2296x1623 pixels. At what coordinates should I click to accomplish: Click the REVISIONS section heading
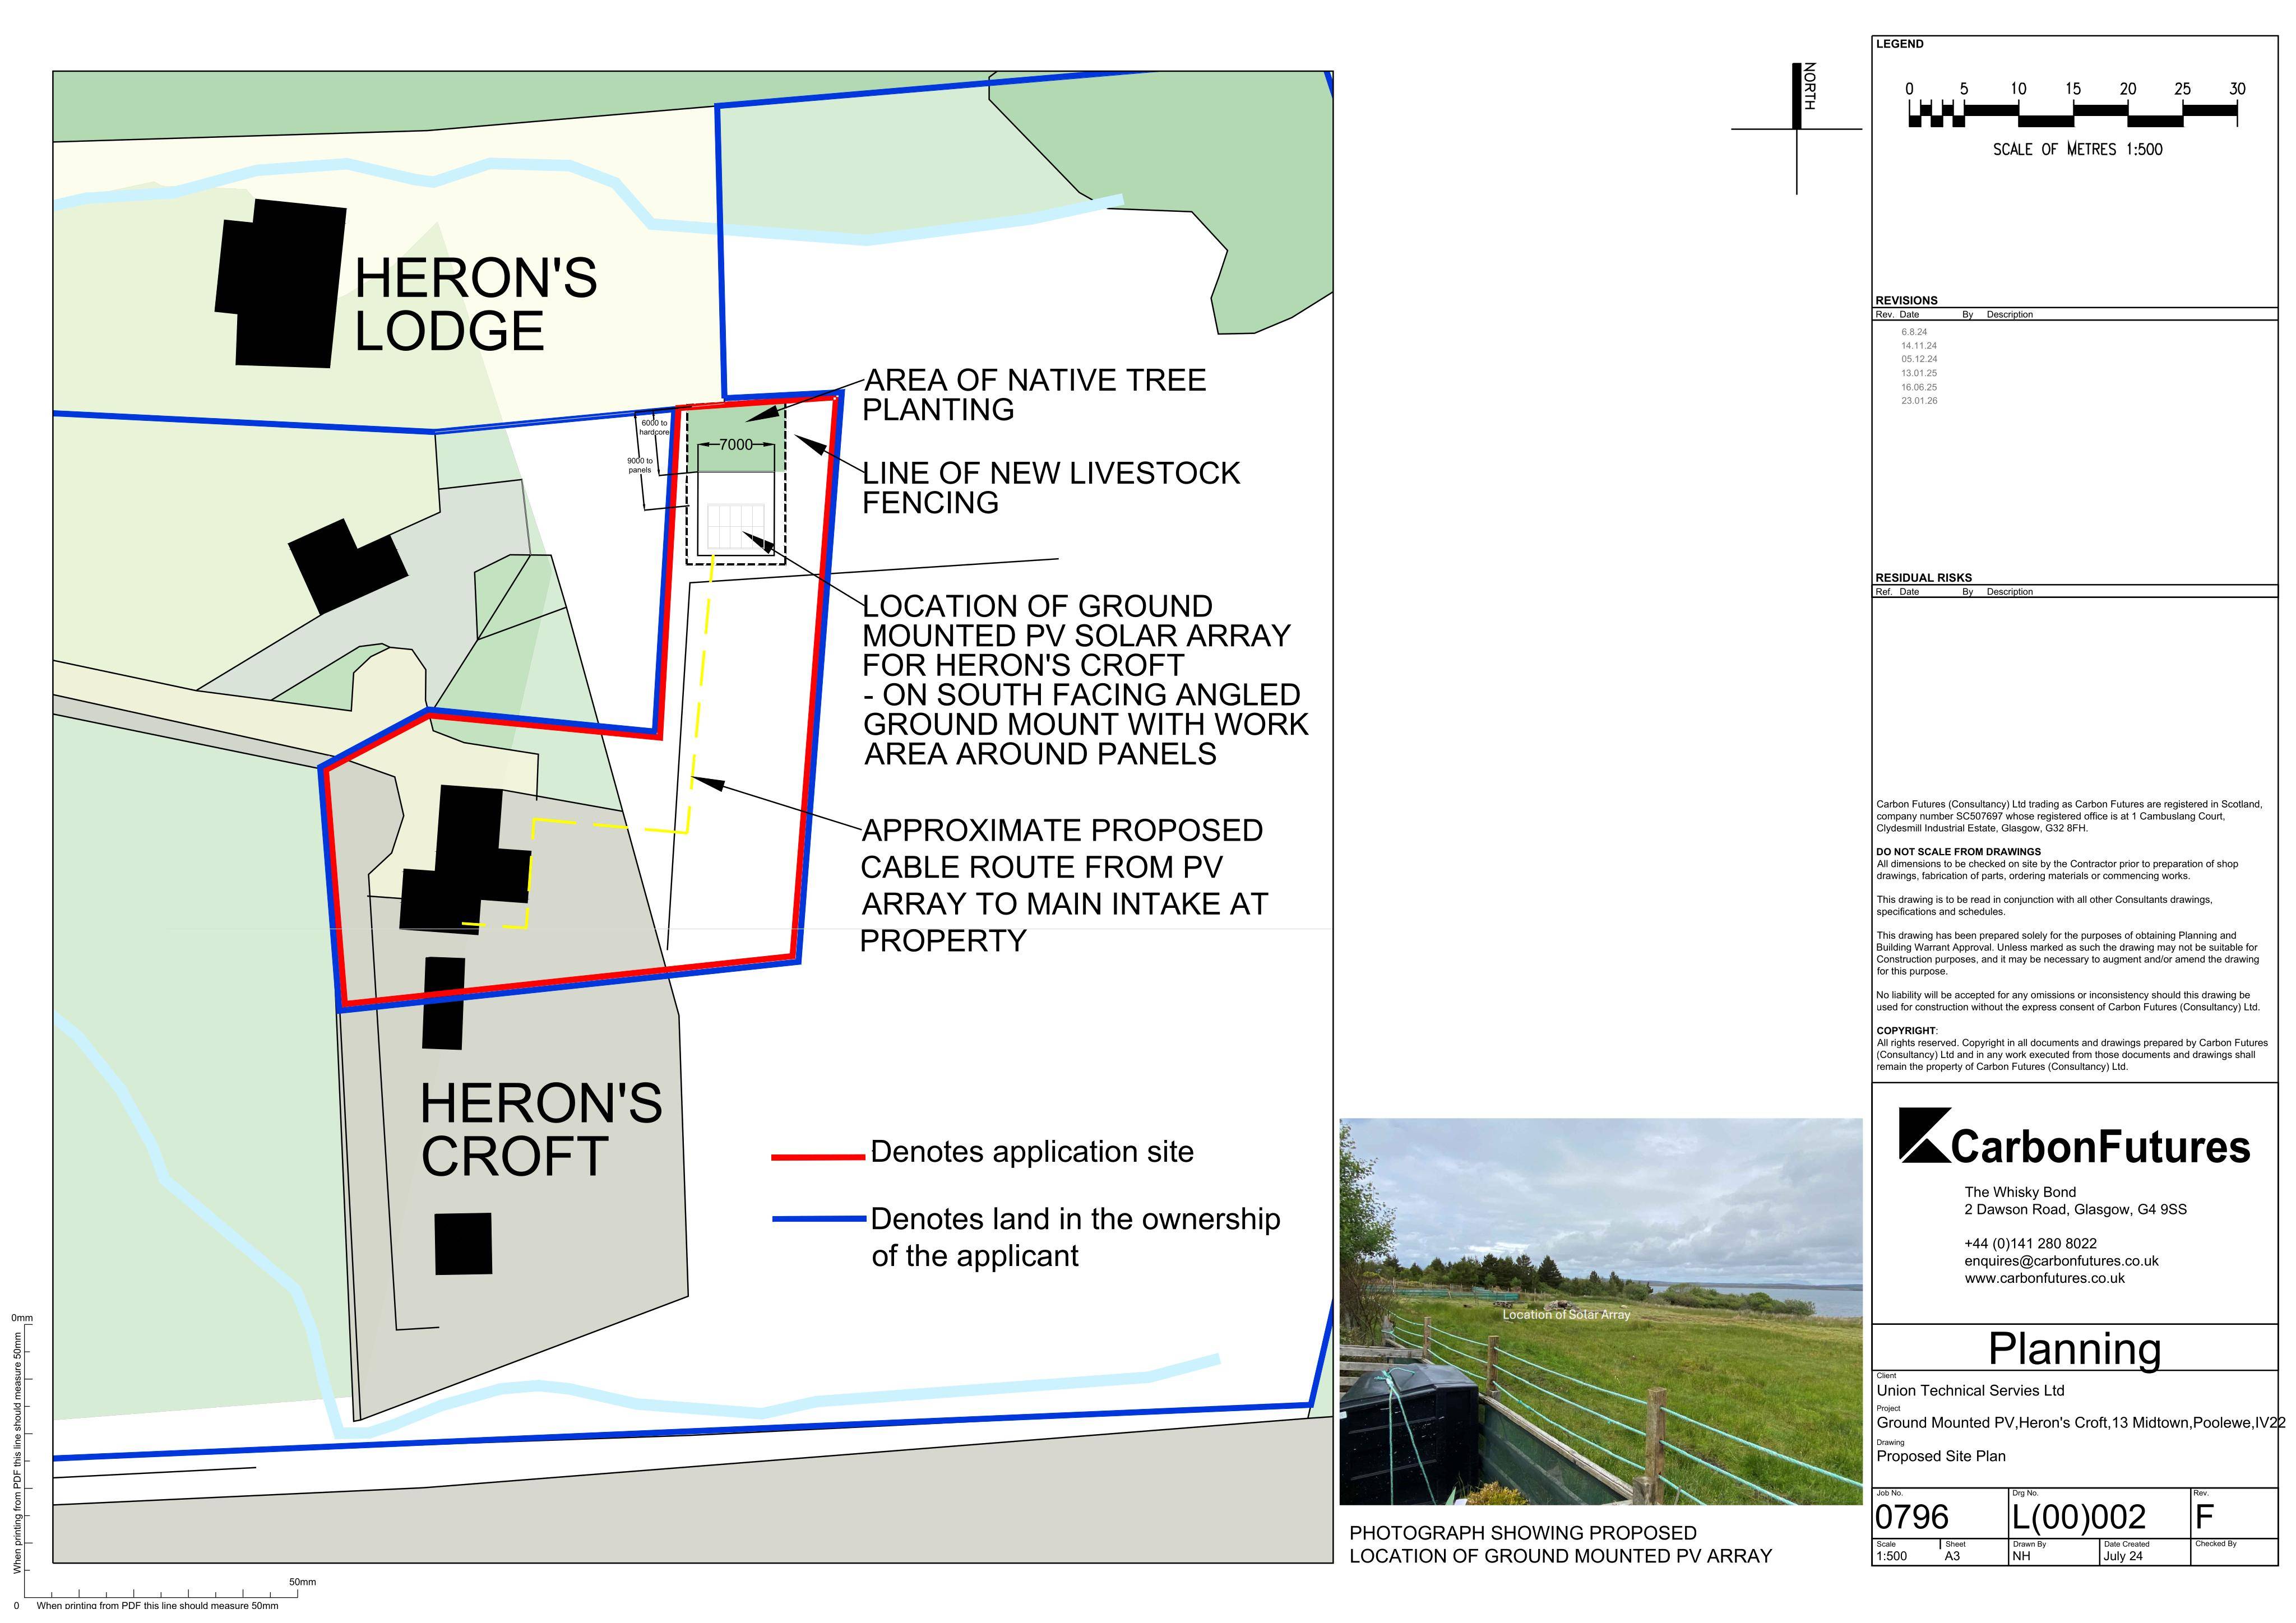tap(1906, 300)
